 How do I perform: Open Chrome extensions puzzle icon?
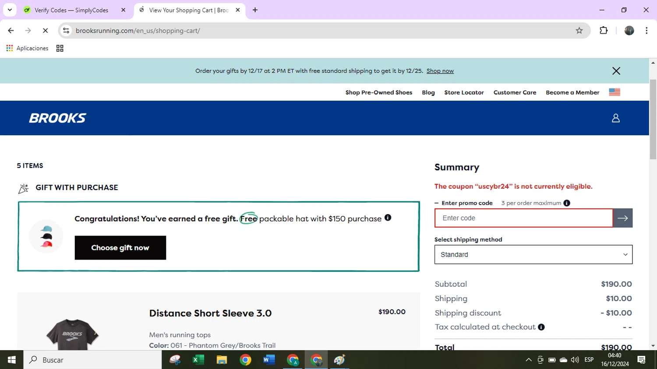tap(604, 31)
